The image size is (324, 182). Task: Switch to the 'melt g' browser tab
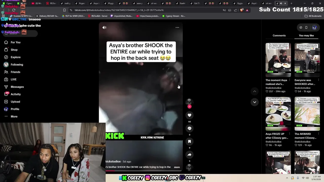tap(65, 3)
